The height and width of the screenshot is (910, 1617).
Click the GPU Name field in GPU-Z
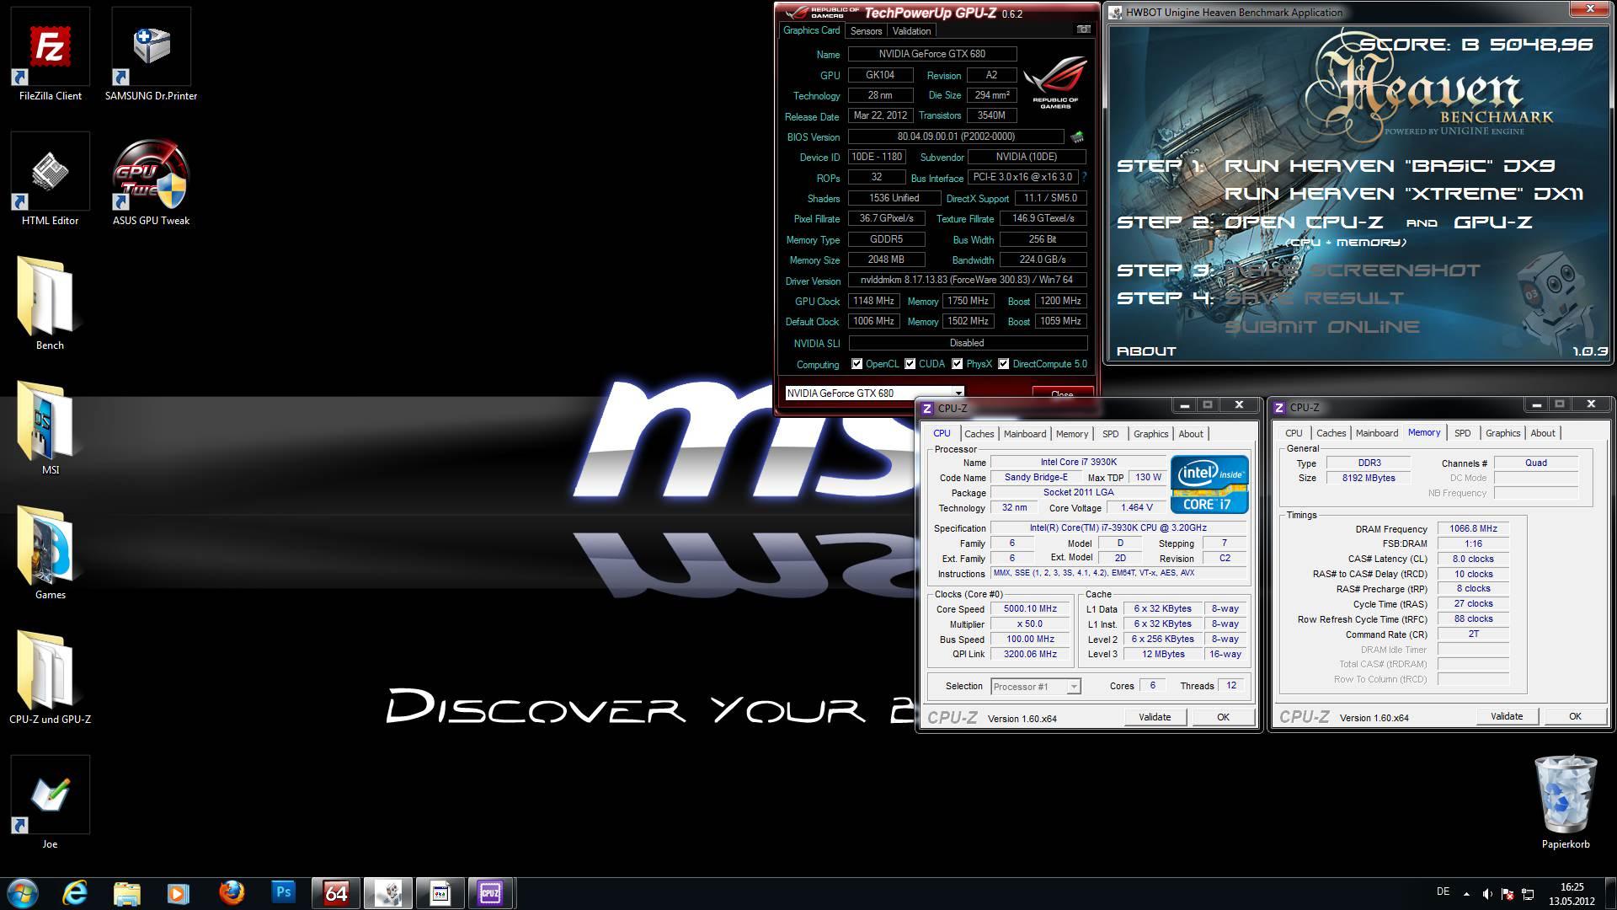[931, 54]
